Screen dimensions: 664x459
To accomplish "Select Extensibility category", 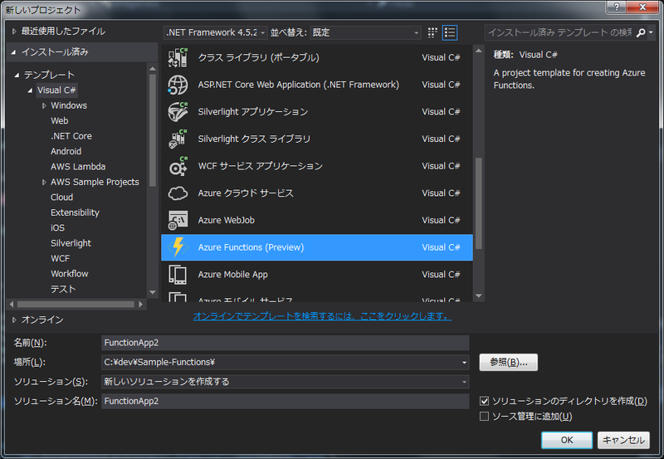I will coord(75,212).
